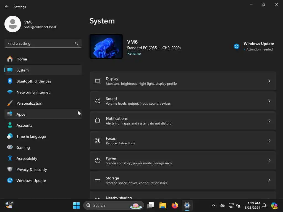Open Power screen and sleep row

pyautogui.click(x=183, y=160)
